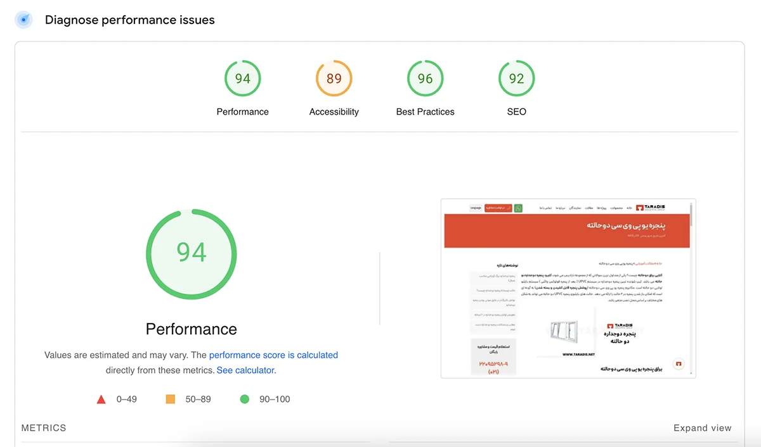Open the 'See calculator.' link
The height and width of the screenshot is (447, 761).
(246, 370)
